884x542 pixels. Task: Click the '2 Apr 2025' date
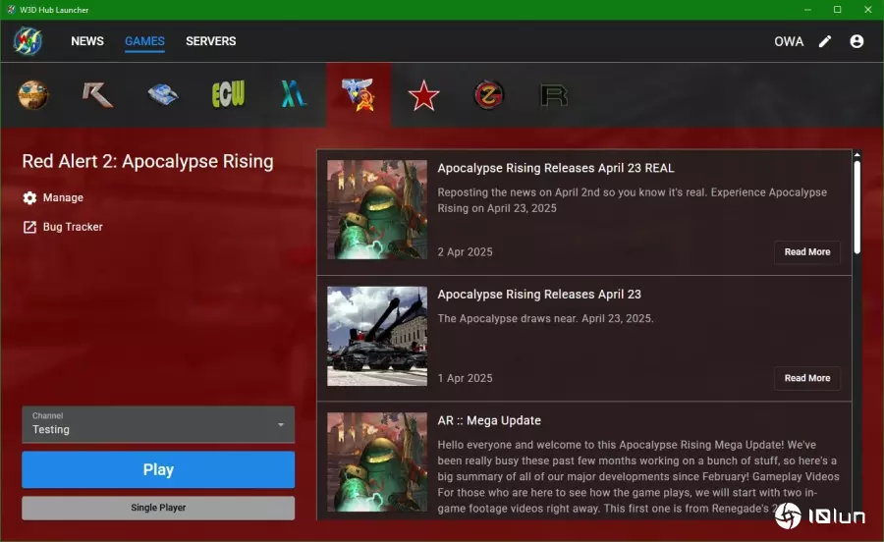[465, 251]
